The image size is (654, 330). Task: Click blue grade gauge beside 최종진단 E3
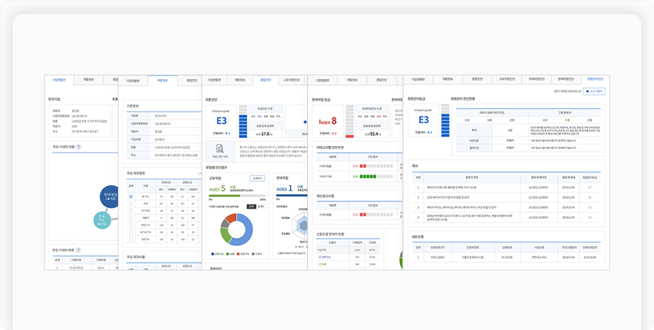click(x=243, y=121)
